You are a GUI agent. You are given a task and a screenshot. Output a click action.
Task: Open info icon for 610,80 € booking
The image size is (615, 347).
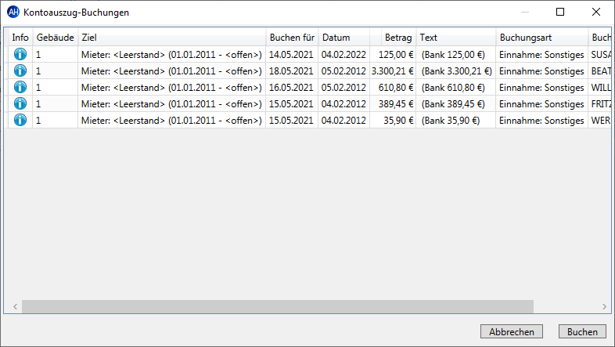20,87
